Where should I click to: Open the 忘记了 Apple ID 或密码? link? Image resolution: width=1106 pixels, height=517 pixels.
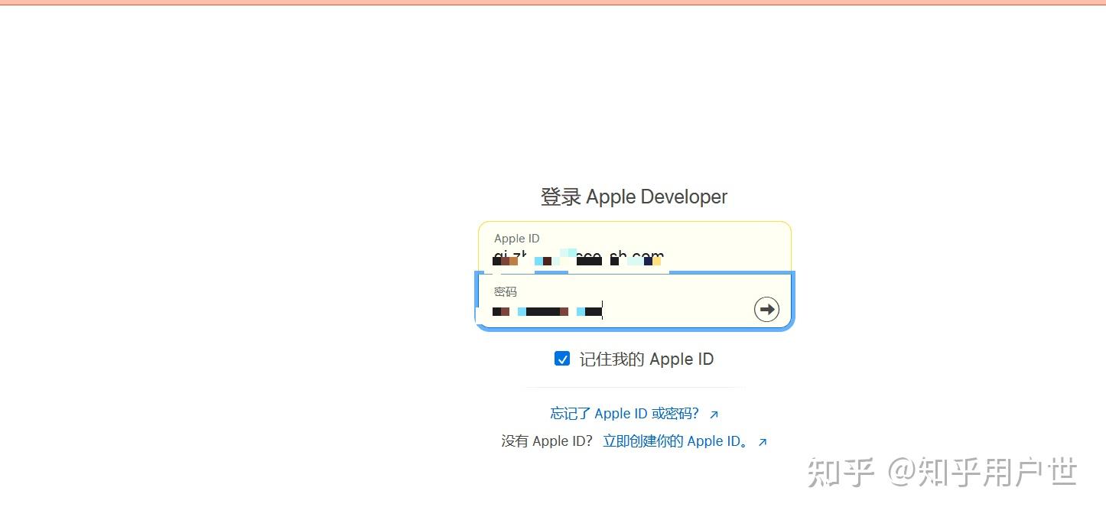point(634,414)
